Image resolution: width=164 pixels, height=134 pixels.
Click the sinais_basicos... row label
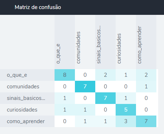pyautogui.click(x=26, y=98)
